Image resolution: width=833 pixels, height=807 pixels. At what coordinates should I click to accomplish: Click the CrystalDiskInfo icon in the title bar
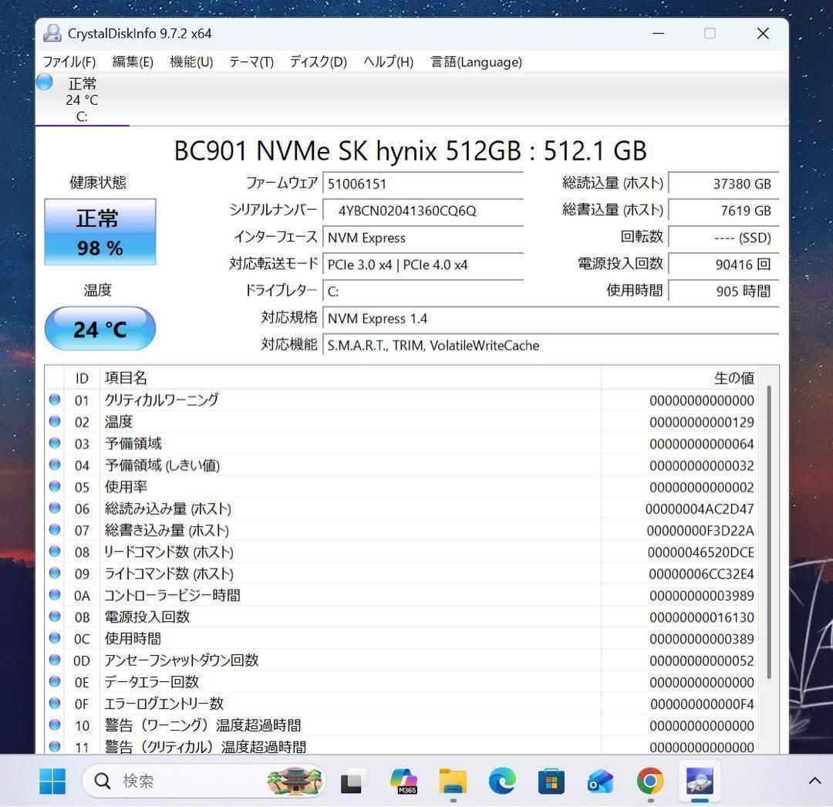tap(52, 33)
